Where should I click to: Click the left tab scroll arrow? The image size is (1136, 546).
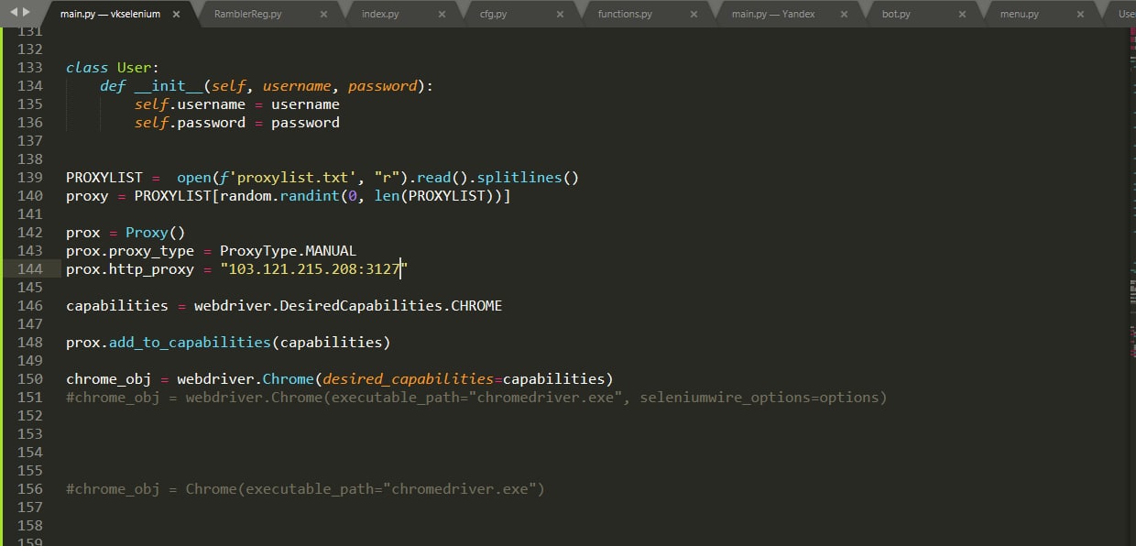13,13
